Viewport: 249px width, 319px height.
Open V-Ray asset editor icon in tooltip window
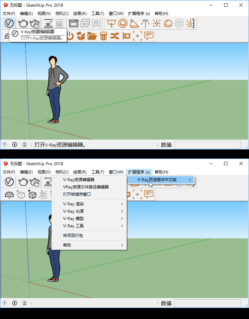pyautogui.click(x=9, y=23)
